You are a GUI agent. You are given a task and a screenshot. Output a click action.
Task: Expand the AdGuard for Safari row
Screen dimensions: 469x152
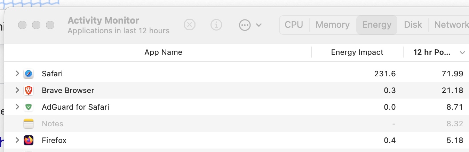point(17,107)
